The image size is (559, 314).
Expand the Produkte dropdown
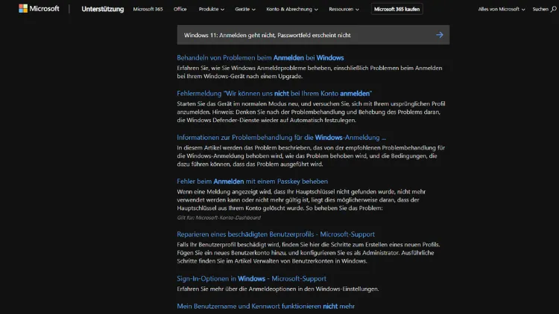[x=212, y=9]
